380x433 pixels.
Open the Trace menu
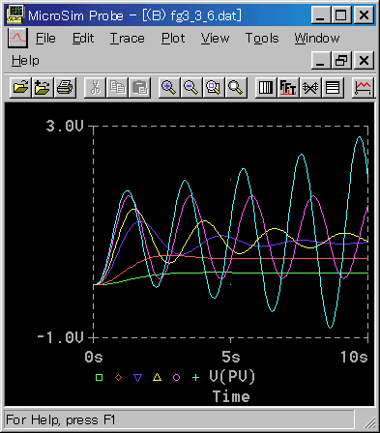[128, 39]
